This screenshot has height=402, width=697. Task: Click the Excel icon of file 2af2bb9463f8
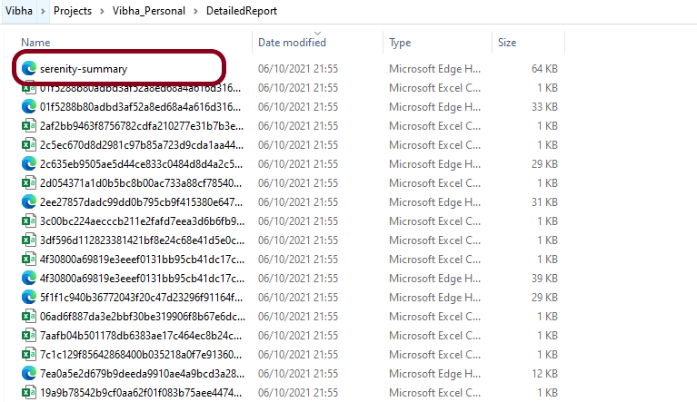(28, 125)
